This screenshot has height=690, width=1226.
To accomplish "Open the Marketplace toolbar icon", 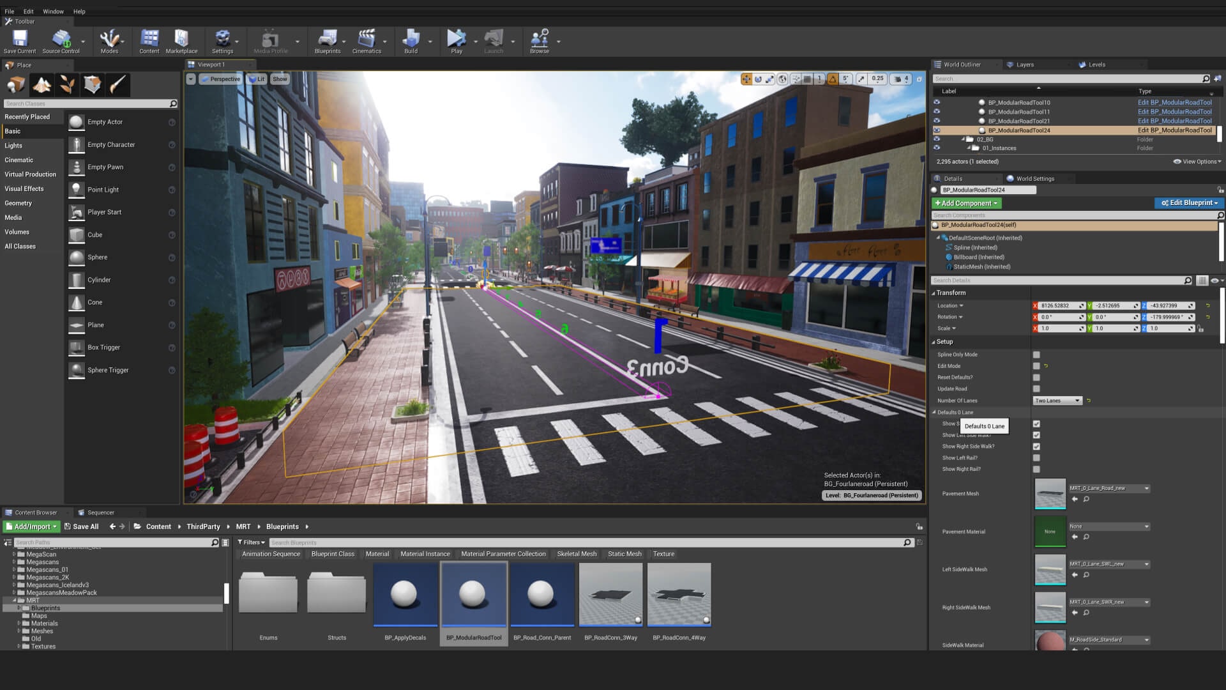I will point(181,39).
